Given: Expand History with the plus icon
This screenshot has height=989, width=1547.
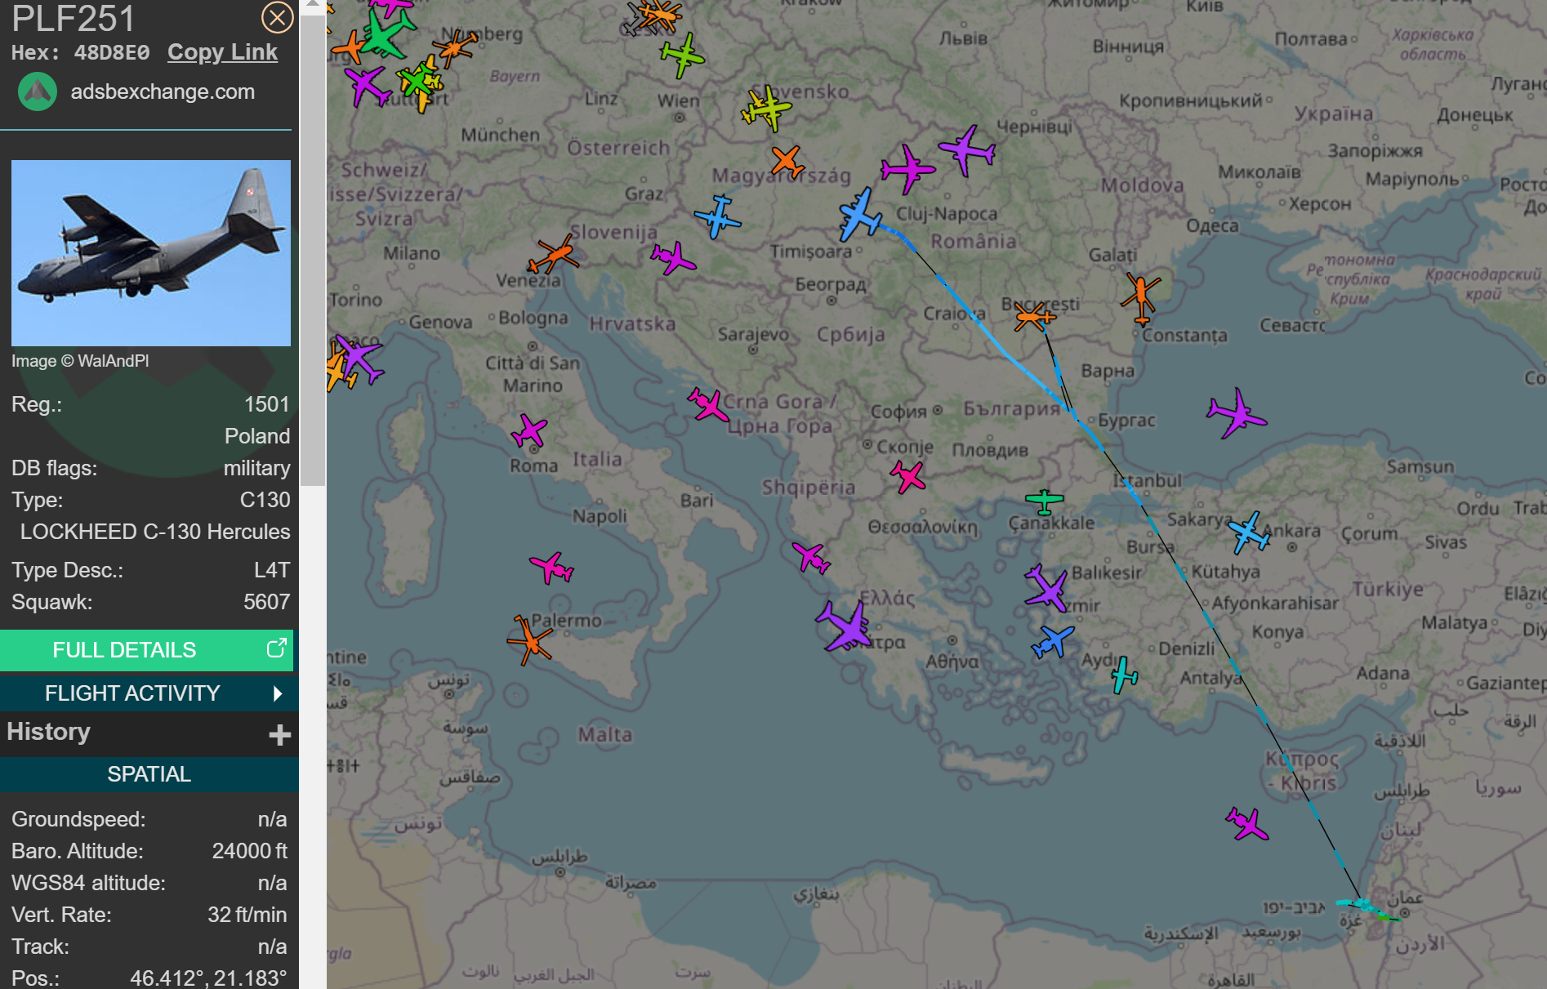Looking at the screenshot, I should point(279,734).
